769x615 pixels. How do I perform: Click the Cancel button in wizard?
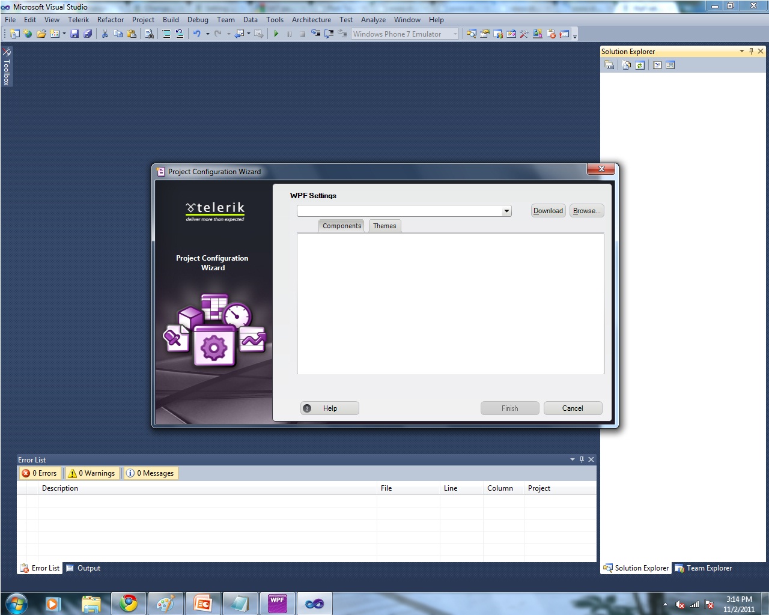[x=573, y=408]
